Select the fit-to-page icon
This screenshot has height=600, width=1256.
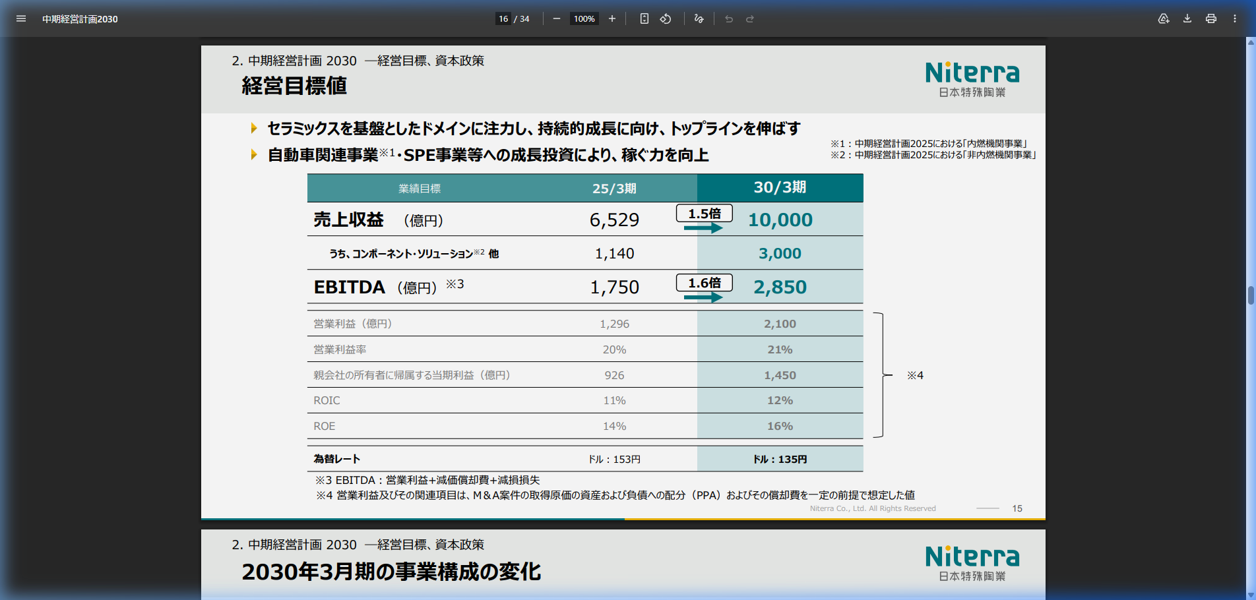[x=643, y=18]
